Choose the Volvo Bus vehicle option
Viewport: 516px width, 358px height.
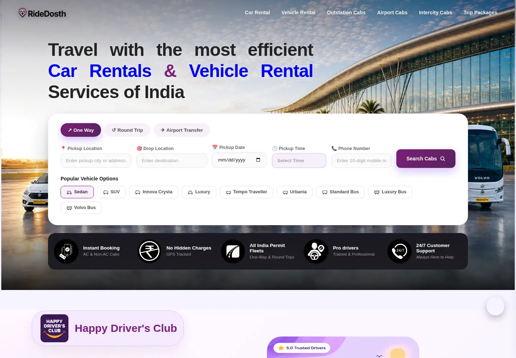pos(81,208)
